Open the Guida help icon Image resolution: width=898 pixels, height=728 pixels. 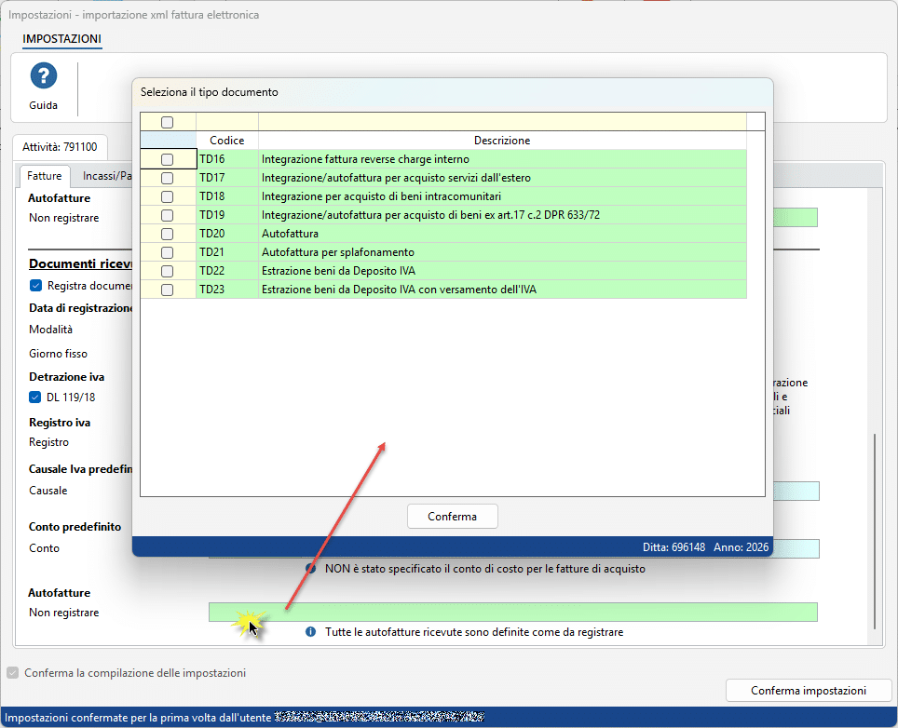[x=44, y=75]
